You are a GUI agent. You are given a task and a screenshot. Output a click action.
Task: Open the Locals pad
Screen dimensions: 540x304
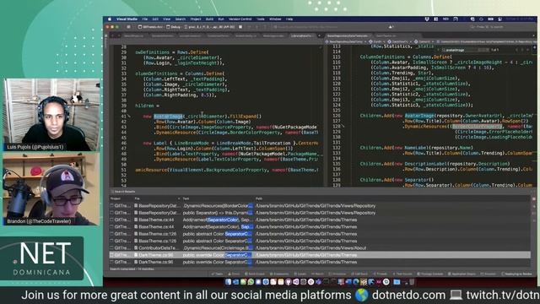pos(300,274)
